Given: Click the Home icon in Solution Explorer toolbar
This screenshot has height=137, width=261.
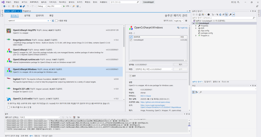Looking at the screenshot, I should coord(200,15).
